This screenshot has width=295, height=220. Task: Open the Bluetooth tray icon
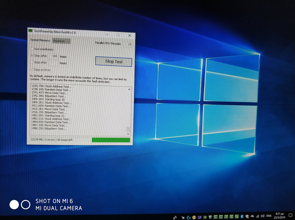point(242,216)
